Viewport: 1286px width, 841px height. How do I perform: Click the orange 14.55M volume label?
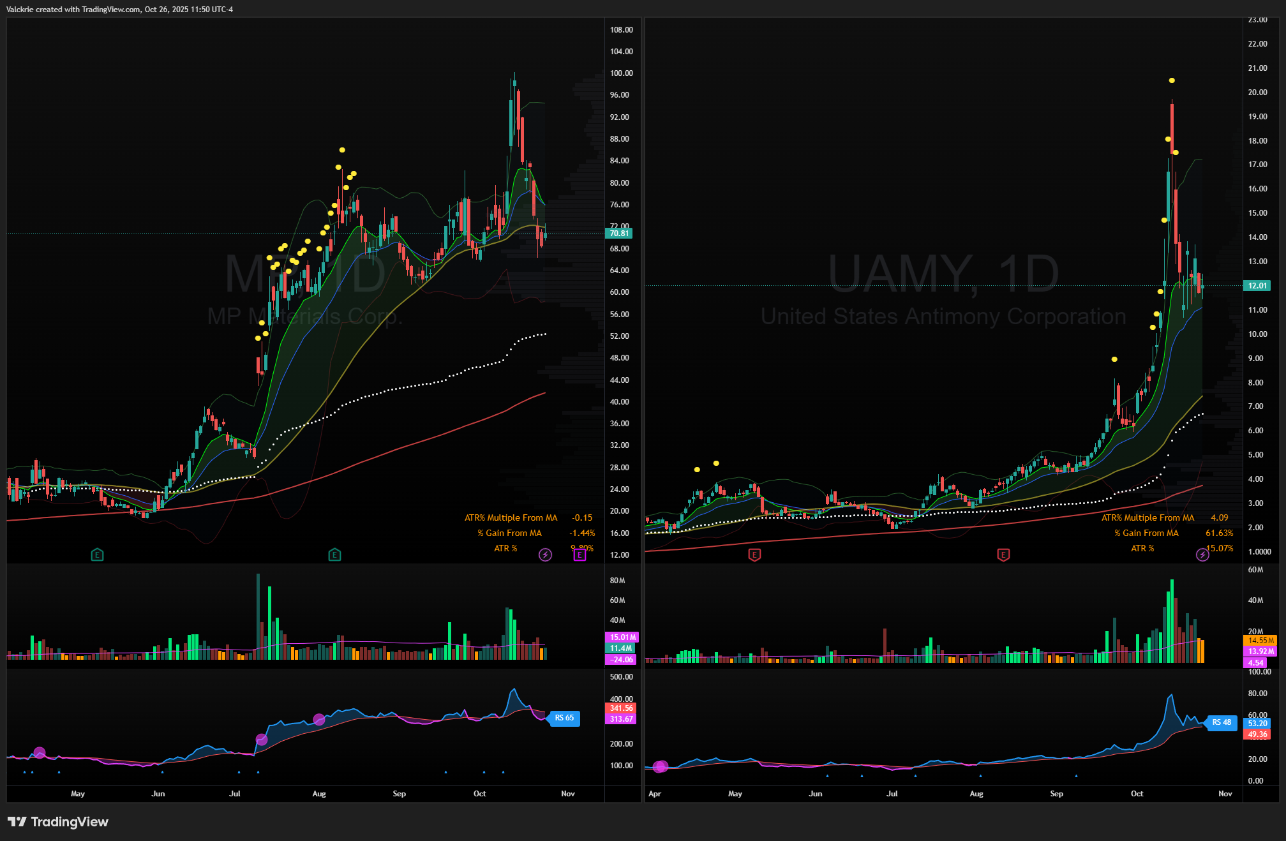(1260, 640)
